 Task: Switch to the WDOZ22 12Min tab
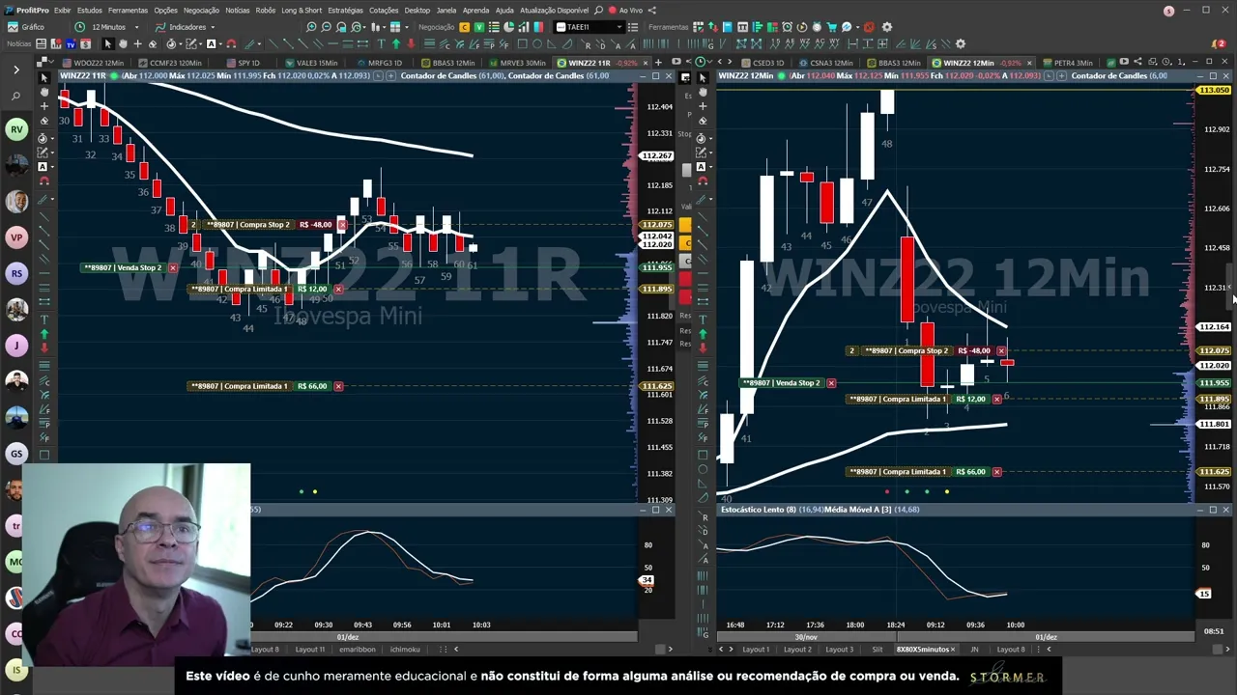click(x=92, y=63)
